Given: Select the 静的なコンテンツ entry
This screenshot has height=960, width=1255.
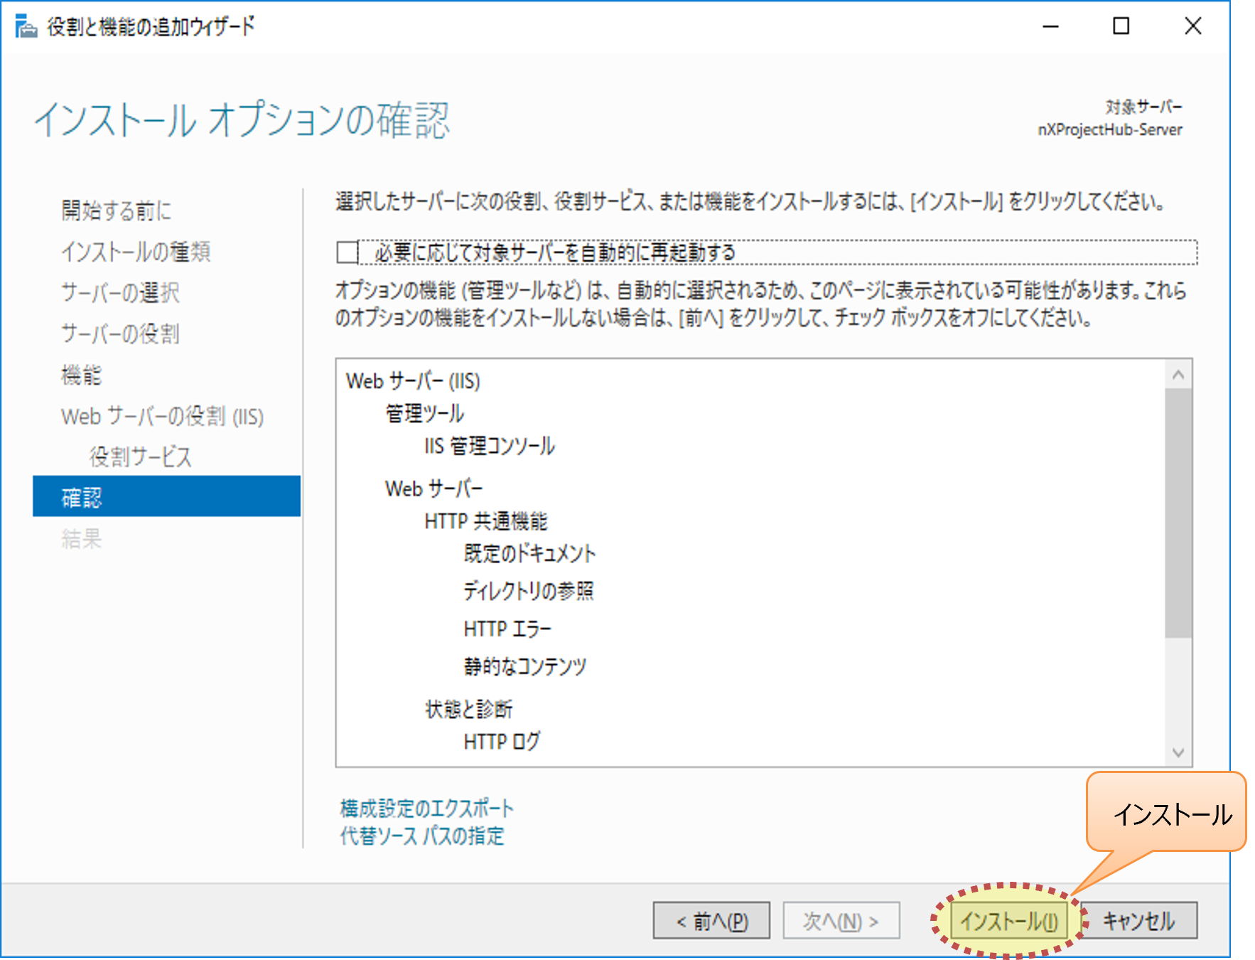Looking at the screenshot, I should pos(525,666).
